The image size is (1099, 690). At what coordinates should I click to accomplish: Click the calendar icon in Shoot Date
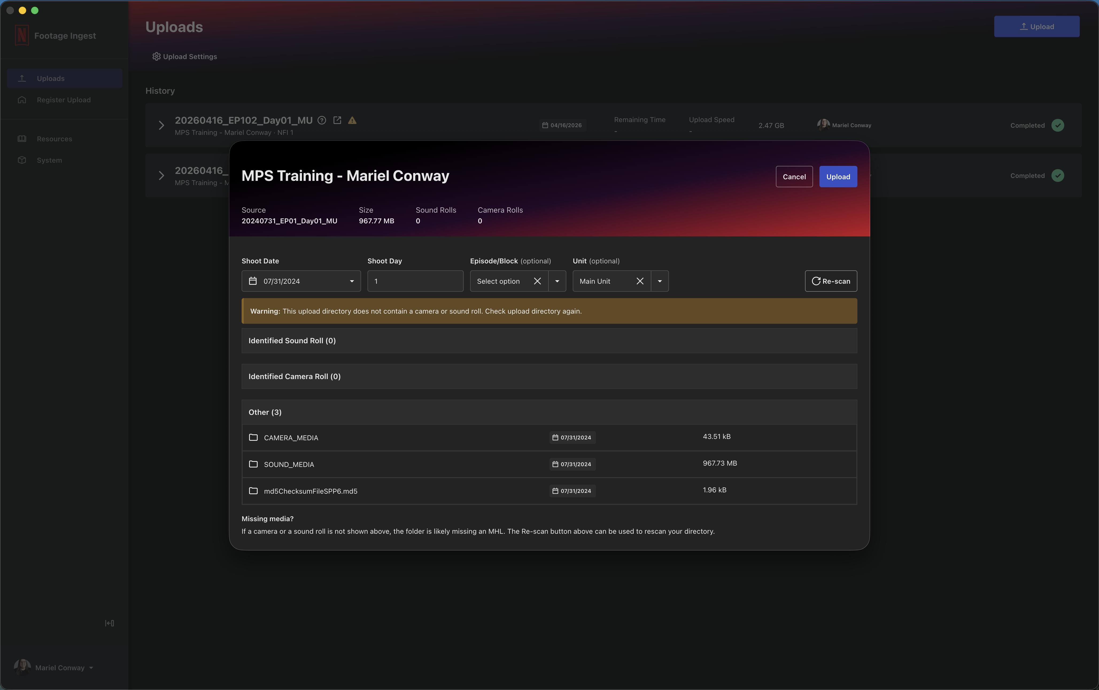pyautogui.click(x=253, y=281)
